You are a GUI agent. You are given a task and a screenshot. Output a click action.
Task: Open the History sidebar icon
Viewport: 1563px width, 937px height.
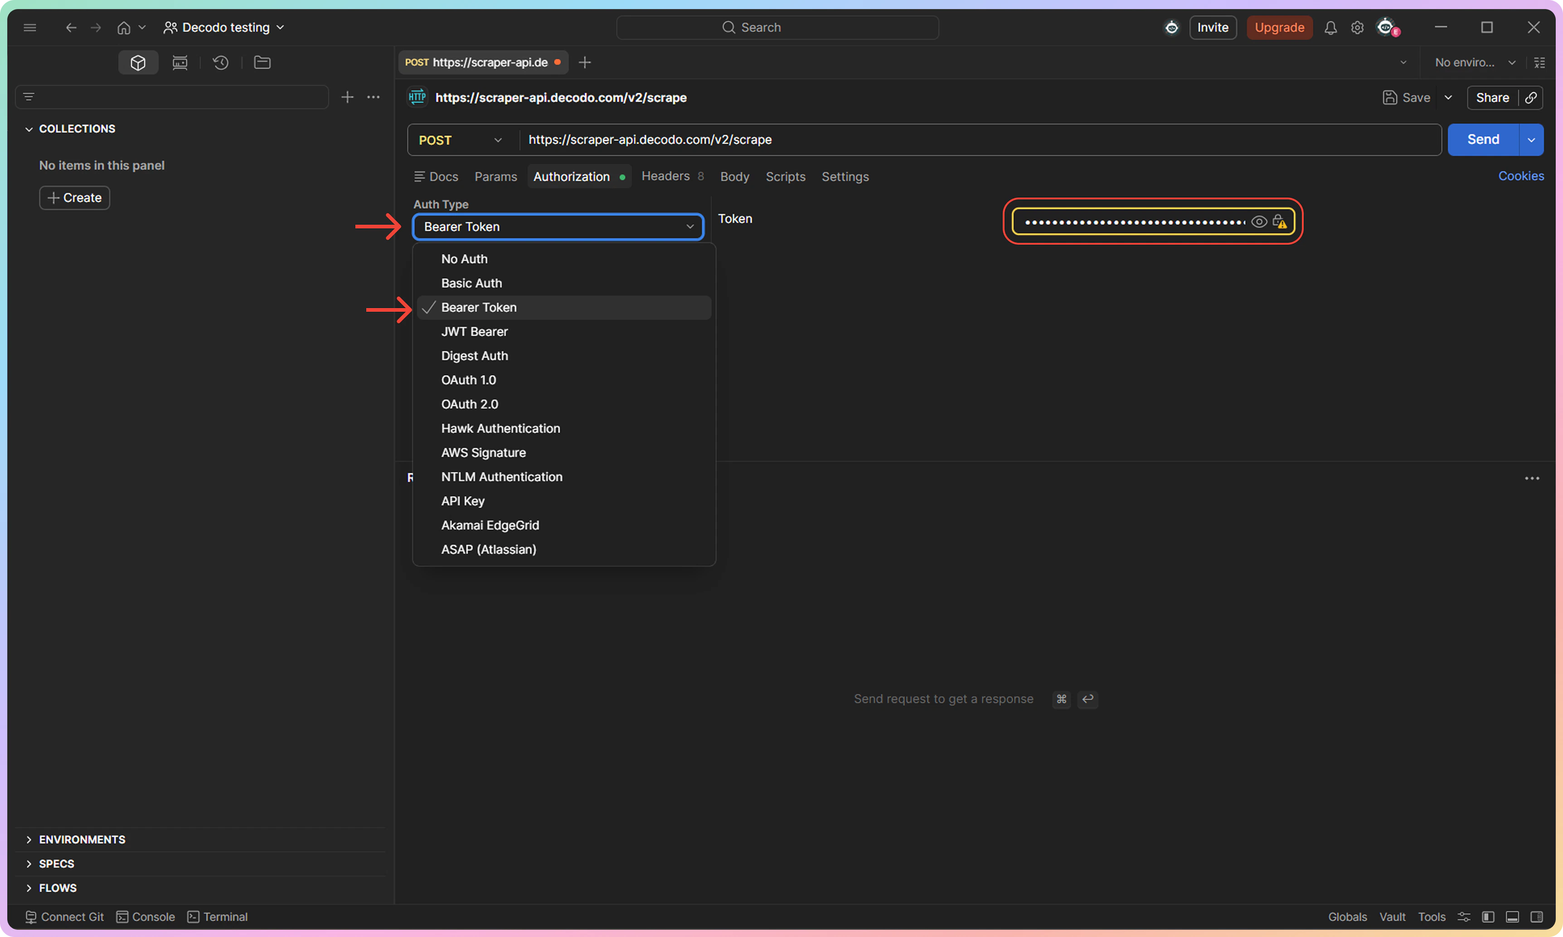(220, 63)
